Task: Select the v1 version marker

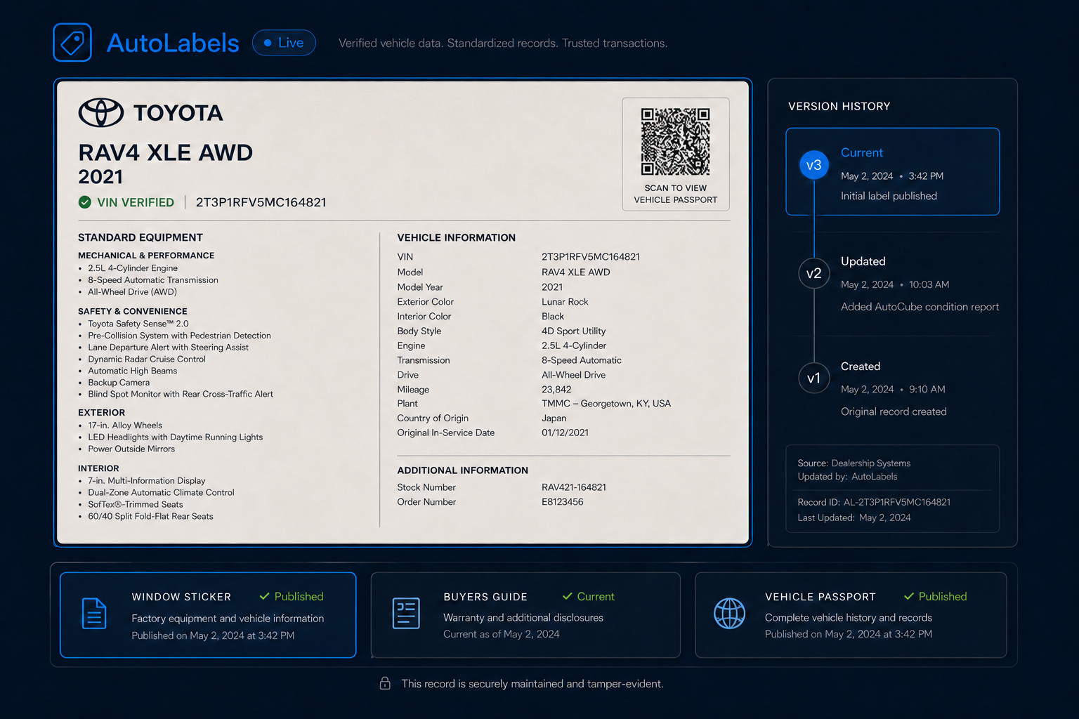Action: coord(813,378)
